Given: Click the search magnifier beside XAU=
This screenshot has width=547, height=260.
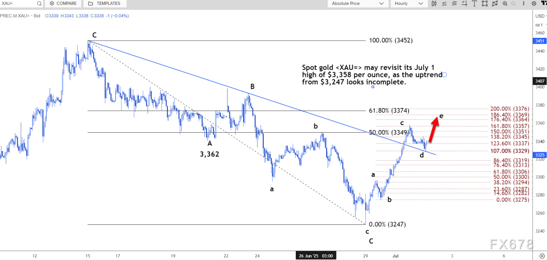Looking at the screenshot, I should click(x=39, y=4).
